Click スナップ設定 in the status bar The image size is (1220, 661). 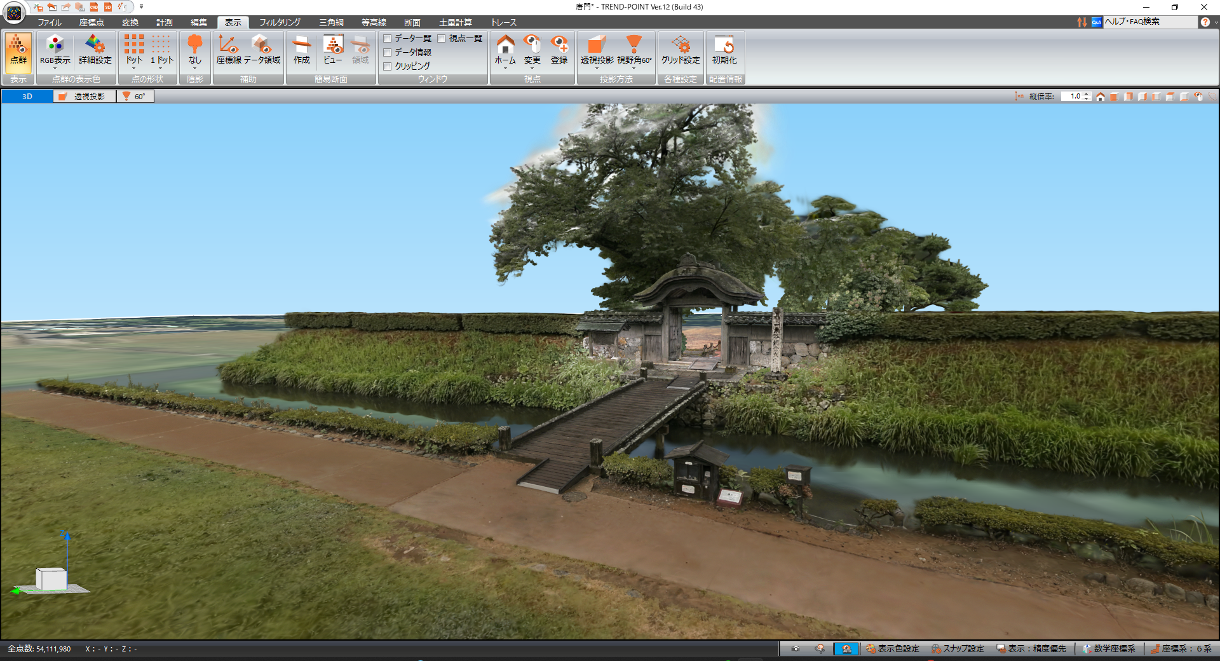[958, 649]
